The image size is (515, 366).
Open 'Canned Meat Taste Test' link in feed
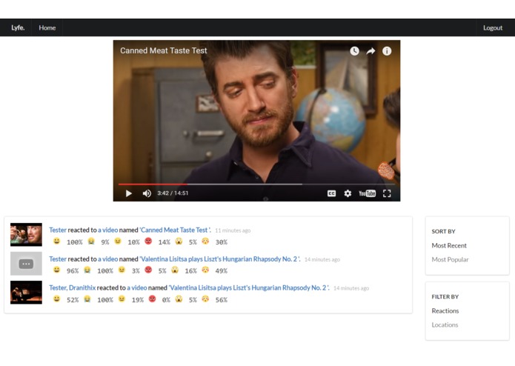click(x=176, y=230)
